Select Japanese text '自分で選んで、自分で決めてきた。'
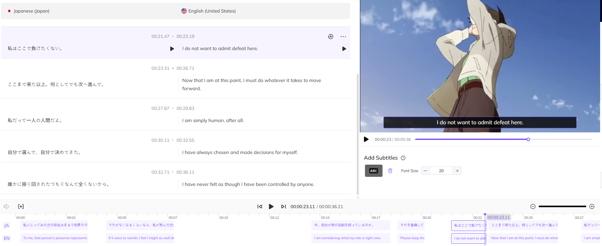The image size is (602, 246). (45, 152)
